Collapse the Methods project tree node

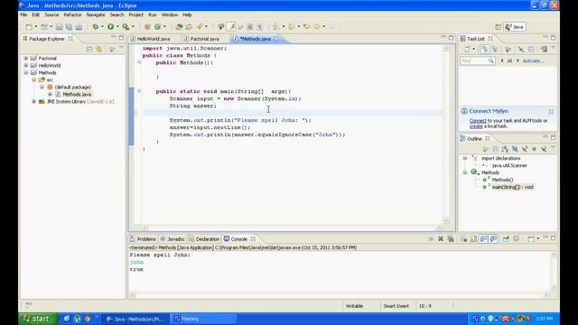(26, 72)
